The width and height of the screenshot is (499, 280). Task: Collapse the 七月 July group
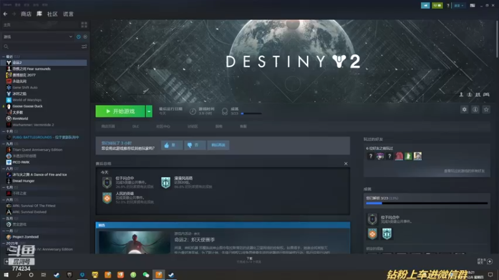[4, 187]
